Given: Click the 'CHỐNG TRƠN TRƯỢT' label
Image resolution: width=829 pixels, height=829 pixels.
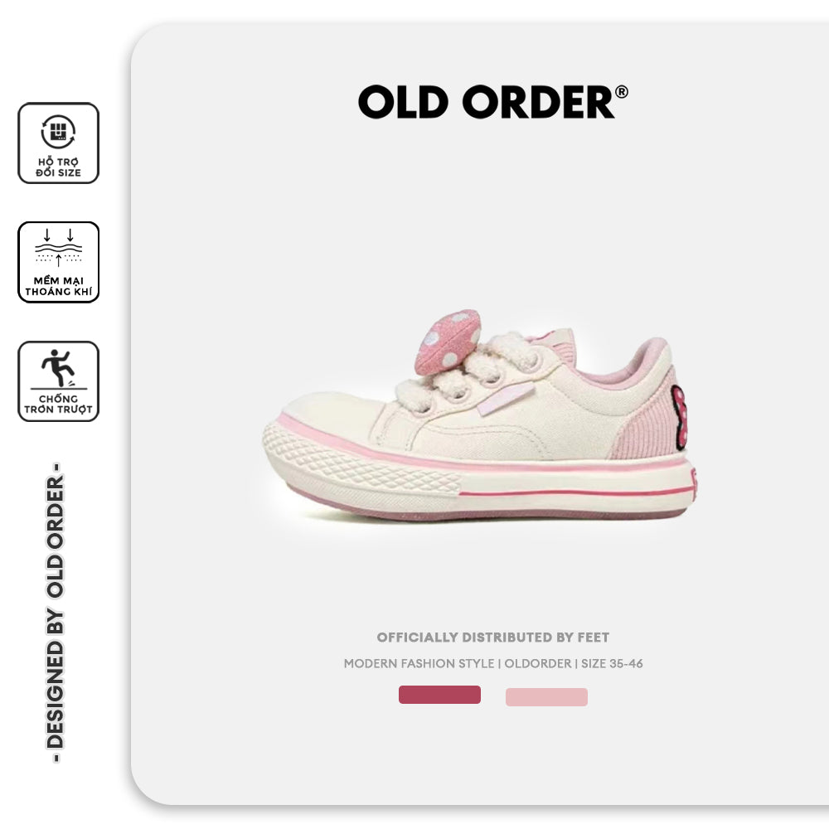Looking at the screenshot, I should click(x=58, y=404).
